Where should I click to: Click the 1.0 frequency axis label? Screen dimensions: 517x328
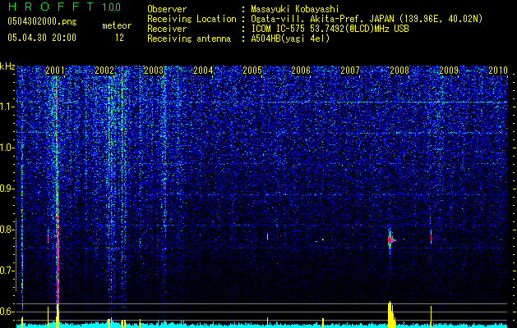coord(7,148)
